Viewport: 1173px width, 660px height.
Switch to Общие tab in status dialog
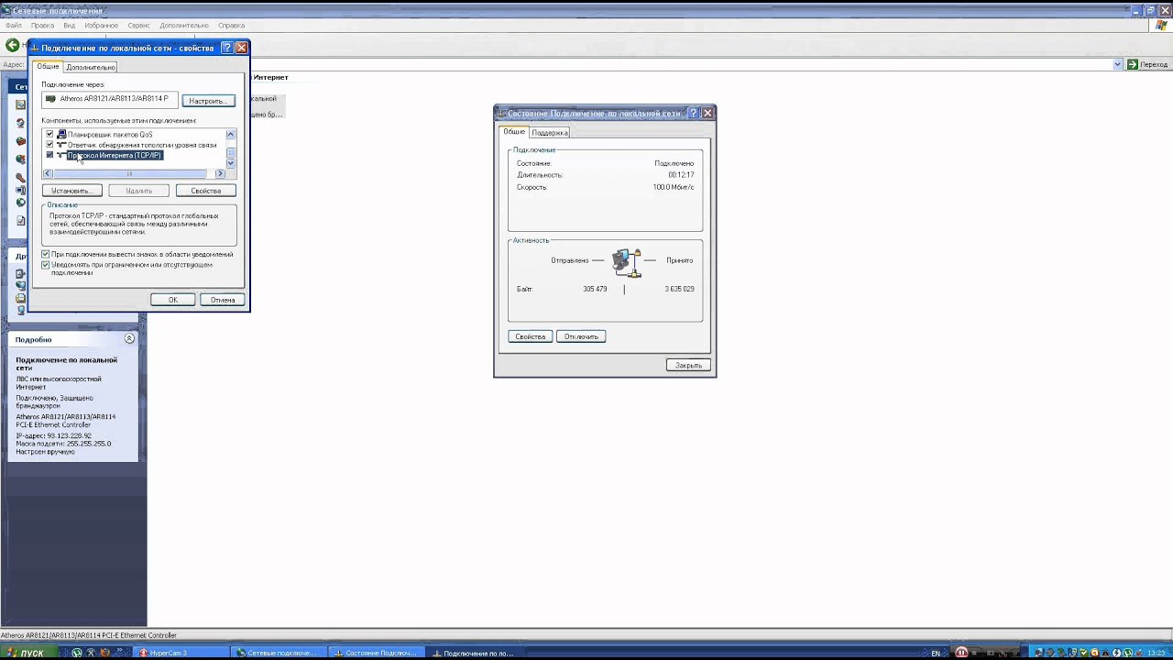pyautogui.click(x=514, y=132)
